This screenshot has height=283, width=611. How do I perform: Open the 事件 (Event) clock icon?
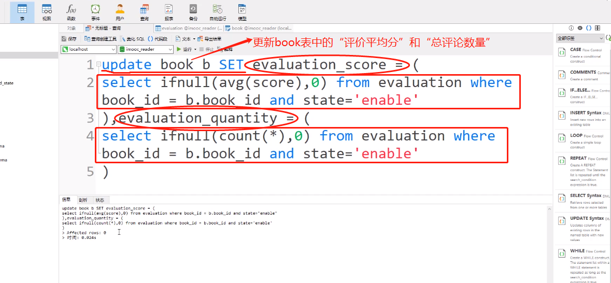pos(95,12)
